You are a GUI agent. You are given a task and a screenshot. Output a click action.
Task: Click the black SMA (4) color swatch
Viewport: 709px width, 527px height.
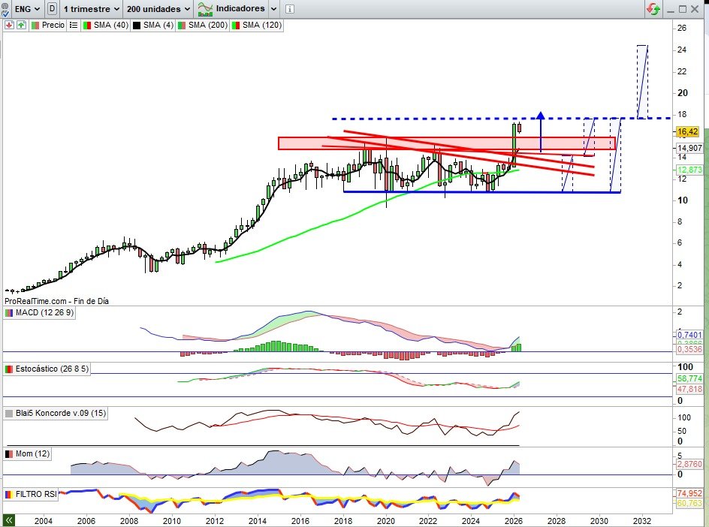click(137, 26)
